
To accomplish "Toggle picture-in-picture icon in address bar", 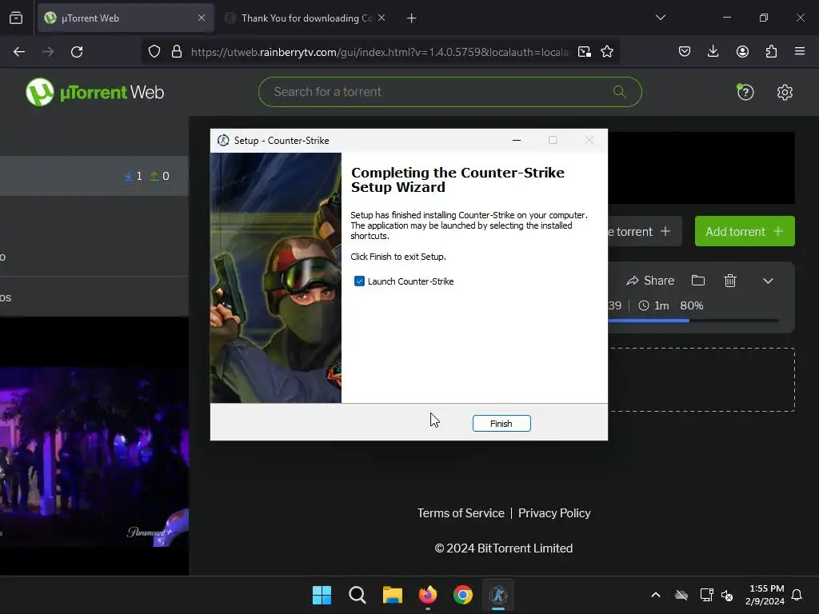I will 585,52.
